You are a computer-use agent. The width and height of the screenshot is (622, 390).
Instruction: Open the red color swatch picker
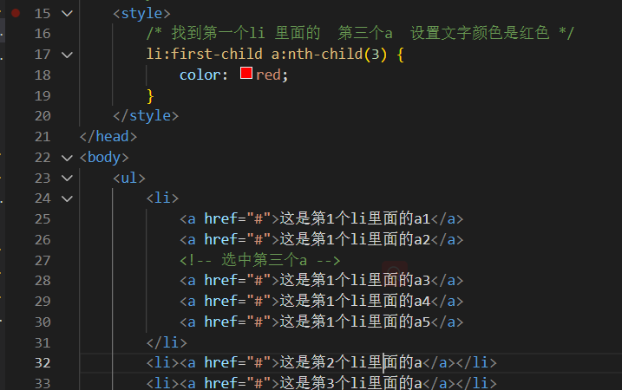[246, 73]
